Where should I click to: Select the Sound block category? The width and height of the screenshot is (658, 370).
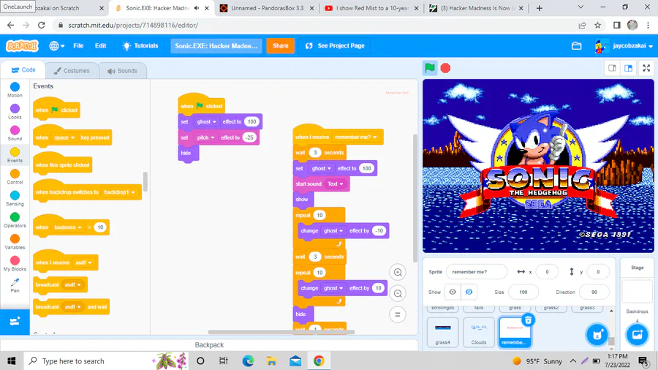[15, 133]
